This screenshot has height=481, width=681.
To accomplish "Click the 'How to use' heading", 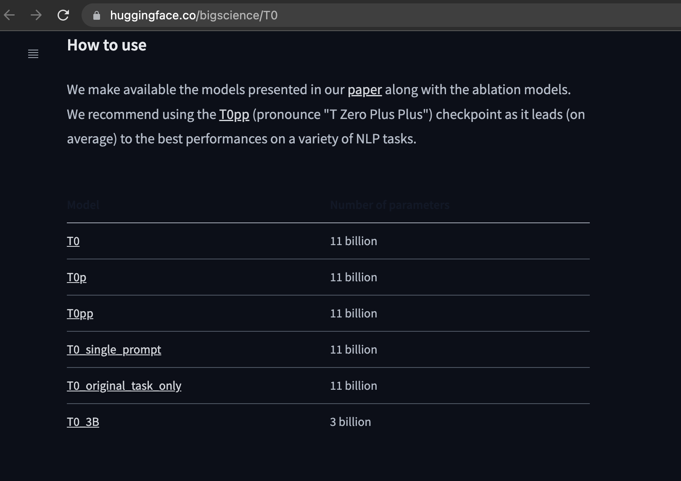I will click(107, 45).
